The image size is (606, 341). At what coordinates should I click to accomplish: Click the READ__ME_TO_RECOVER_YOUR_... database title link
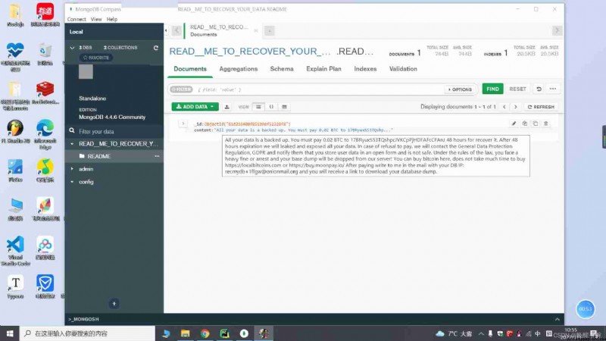tap(250, 52)
